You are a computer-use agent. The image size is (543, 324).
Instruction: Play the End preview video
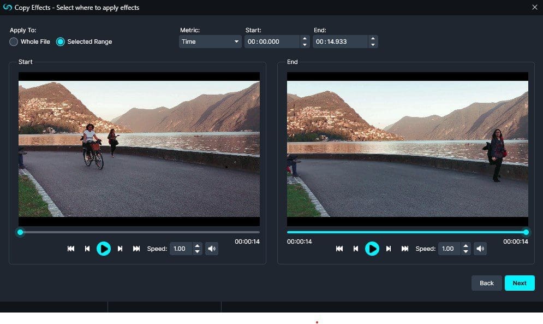click(x=373, y=249)
